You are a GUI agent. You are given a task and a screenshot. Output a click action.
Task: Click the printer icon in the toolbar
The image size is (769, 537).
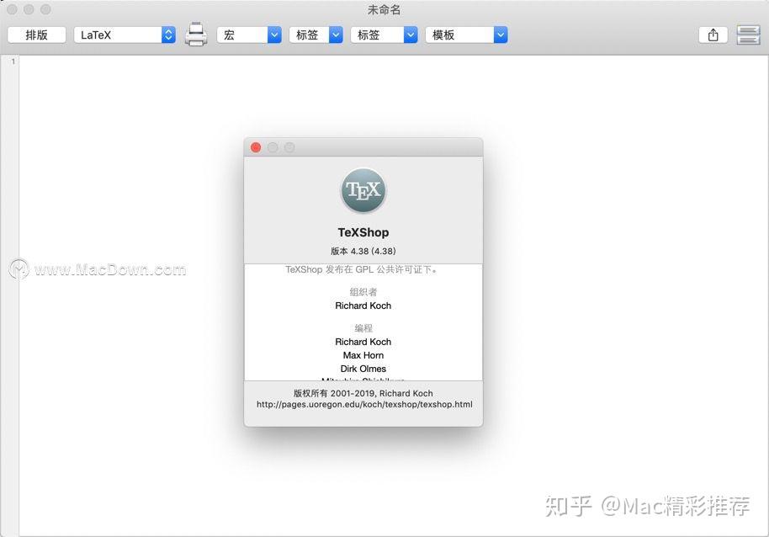point(196,35)
